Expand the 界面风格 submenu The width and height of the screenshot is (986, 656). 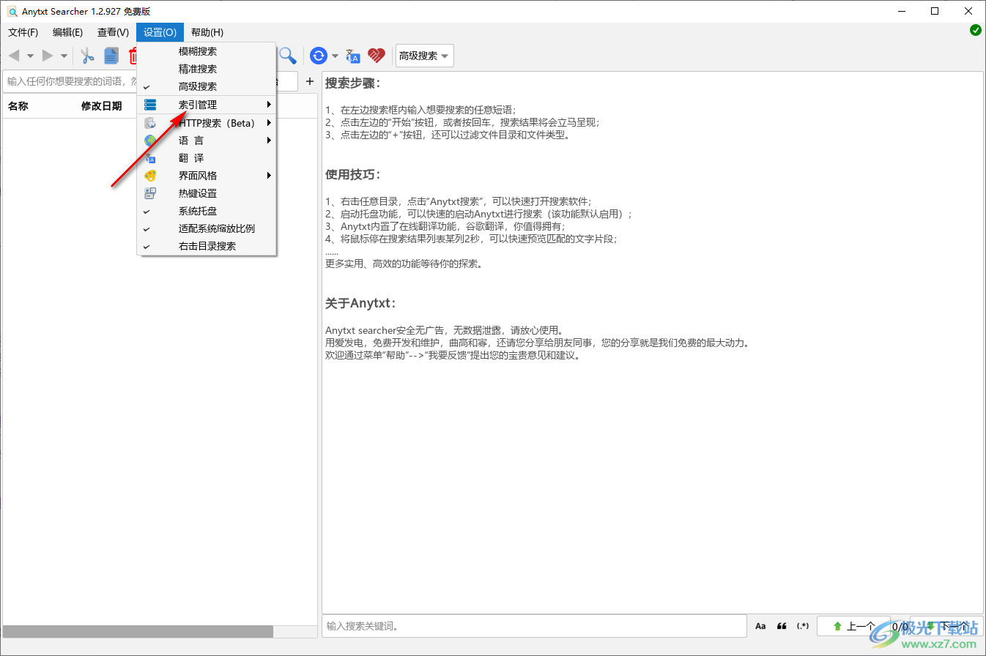(x=207, y=176)
